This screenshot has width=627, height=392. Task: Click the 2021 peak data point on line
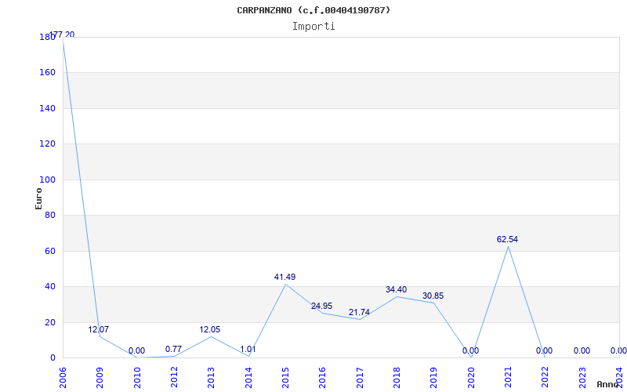pos(508,246)
